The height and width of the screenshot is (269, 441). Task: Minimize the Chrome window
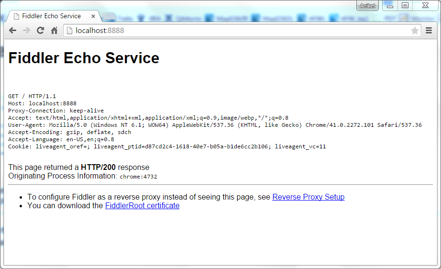pos(390,5)
